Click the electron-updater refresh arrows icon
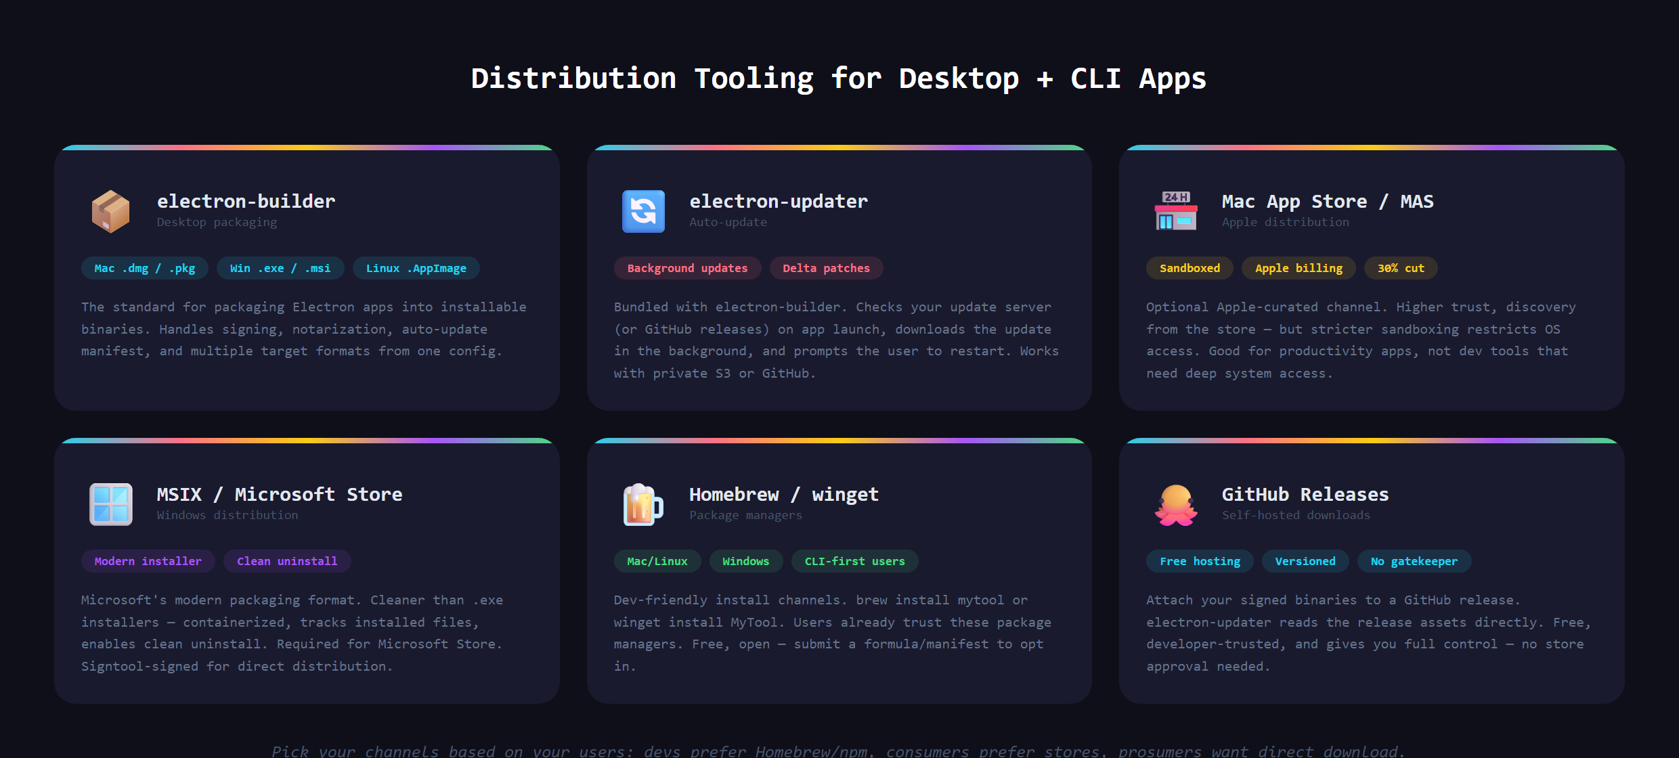The image size is (1679, 758). click(643, 211)
